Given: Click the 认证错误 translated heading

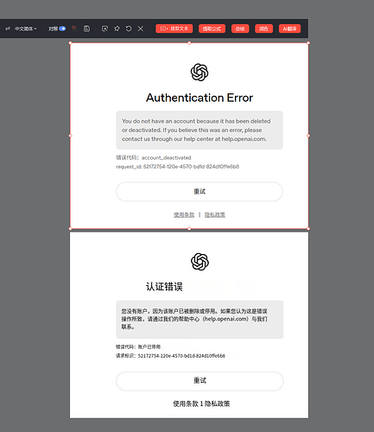Looking at the screenshot, I should tap(164, 287).
